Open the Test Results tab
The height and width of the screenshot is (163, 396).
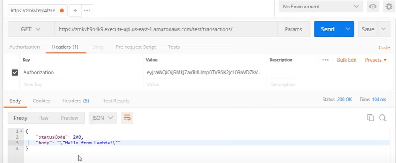(x=116, y=101)
